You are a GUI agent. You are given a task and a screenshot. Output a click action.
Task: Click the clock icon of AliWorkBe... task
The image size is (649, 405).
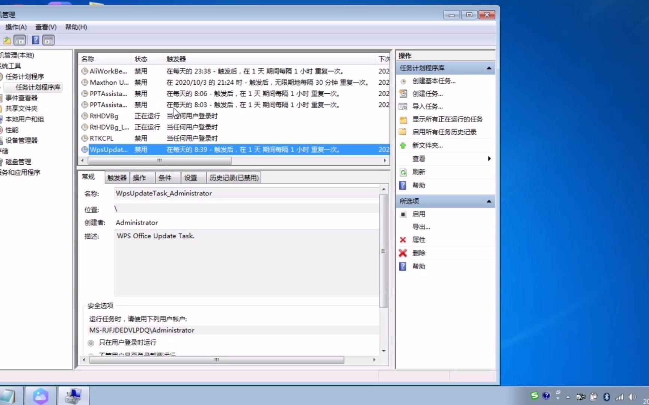click(85, 71)
